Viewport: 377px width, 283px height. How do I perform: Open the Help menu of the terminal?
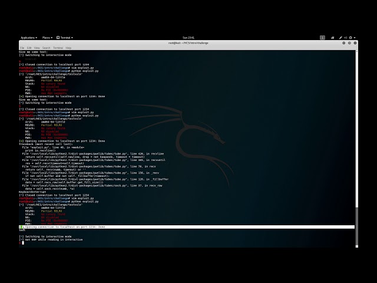[x=68, y=48]
